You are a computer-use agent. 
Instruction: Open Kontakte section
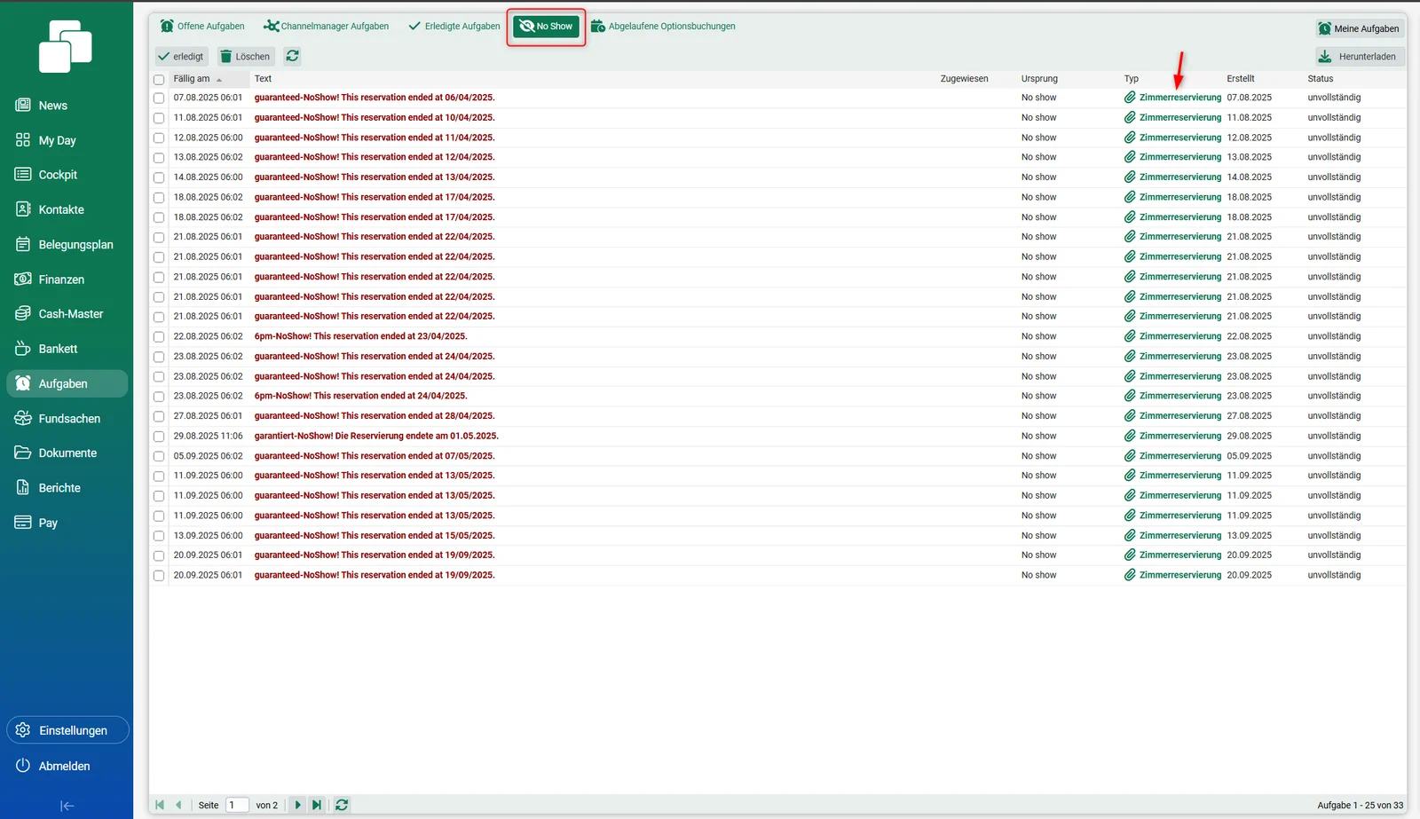point(67,209)
